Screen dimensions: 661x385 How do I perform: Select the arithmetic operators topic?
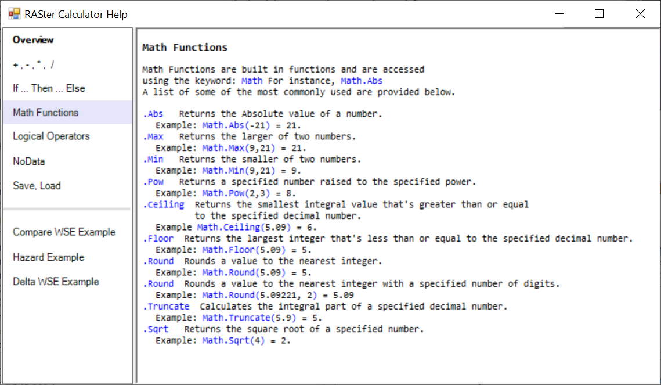(x=33, y=64)
